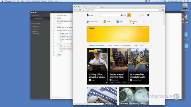Open the Chrome profile person icon
Screen dimensions: 191x107
pyautogui.click(x=163, y=6)
